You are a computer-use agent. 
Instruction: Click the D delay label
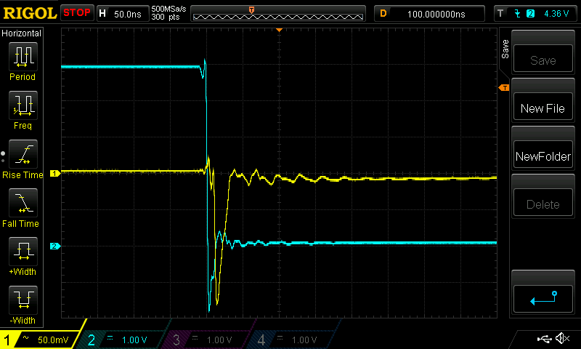(x=383, y=14)
